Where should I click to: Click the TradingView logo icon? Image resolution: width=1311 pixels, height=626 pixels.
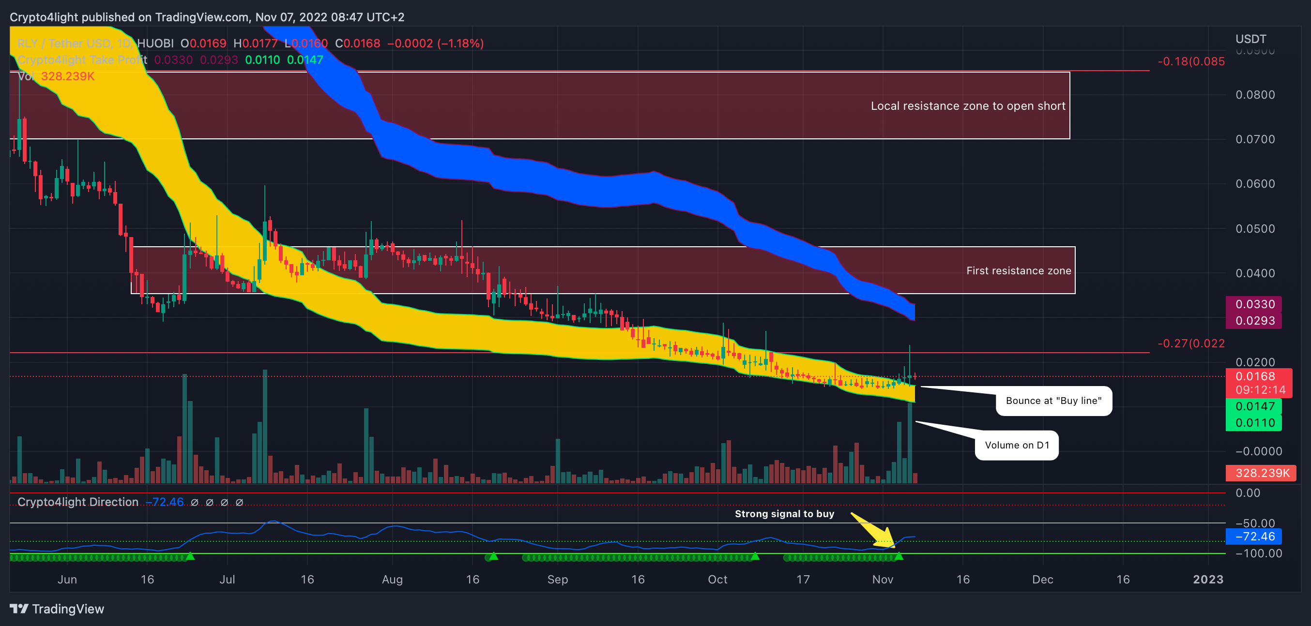pos(19,608)
